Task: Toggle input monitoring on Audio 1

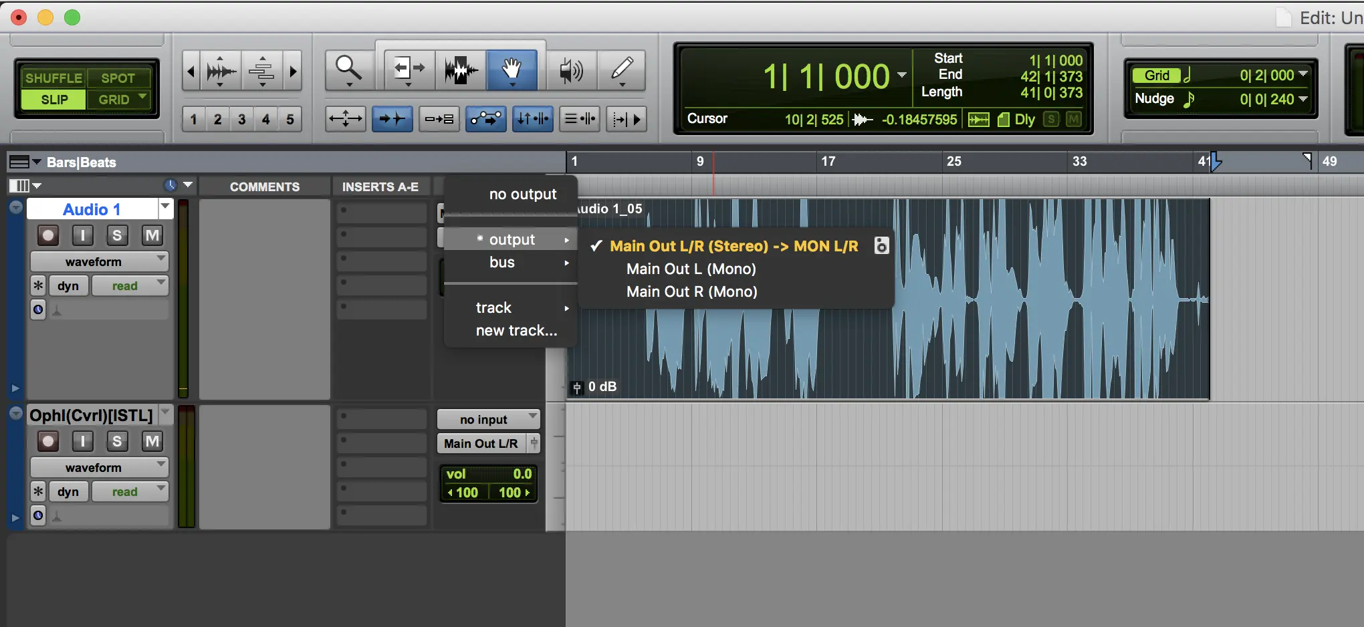Action: (x=82, y=235)
